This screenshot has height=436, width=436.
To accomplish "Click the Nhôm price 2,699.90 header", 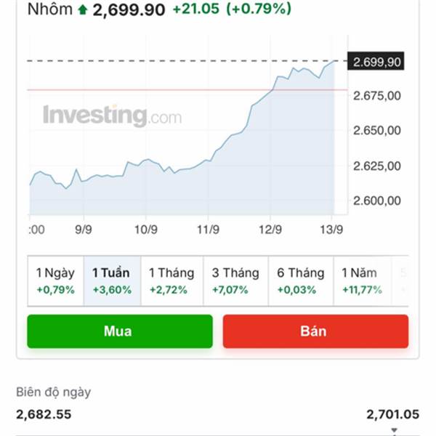I will coord(129,9).
